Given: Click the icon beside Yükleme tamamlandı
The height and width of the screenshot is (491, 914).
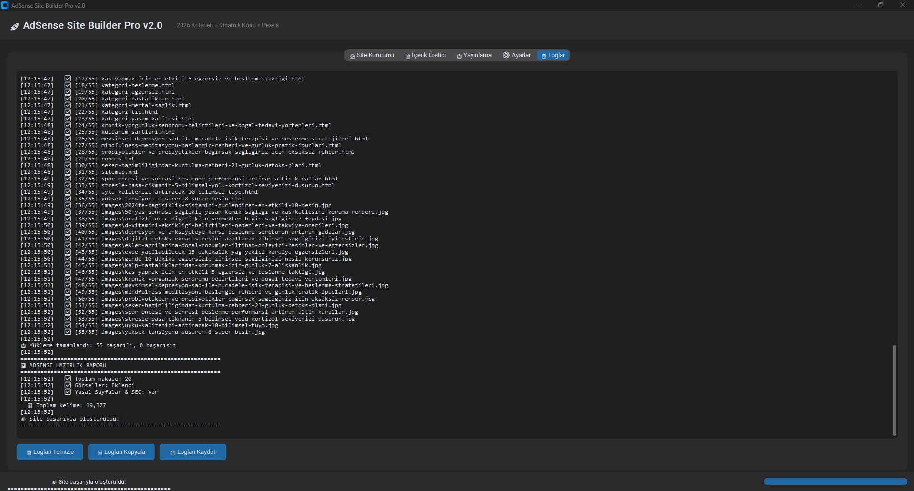Looking at the screenshot, I should 23,346.
